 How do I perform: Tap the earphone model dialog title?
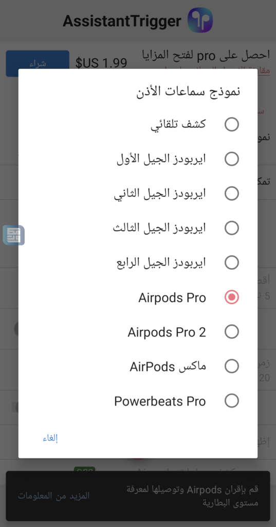tap(188, 92)
